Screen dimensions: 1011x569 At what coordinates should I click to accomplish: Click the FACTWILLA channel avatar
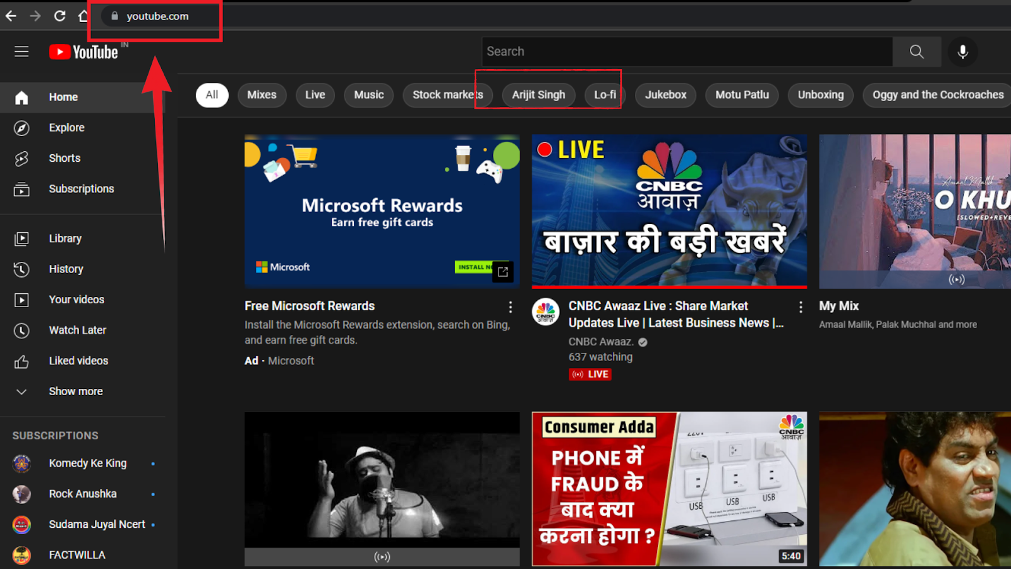[x=21, y=555]
